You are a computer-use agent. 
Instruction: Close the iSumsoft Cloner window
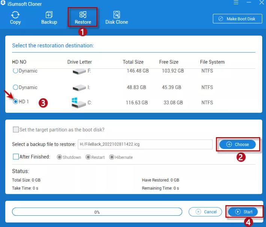point(261,2)
